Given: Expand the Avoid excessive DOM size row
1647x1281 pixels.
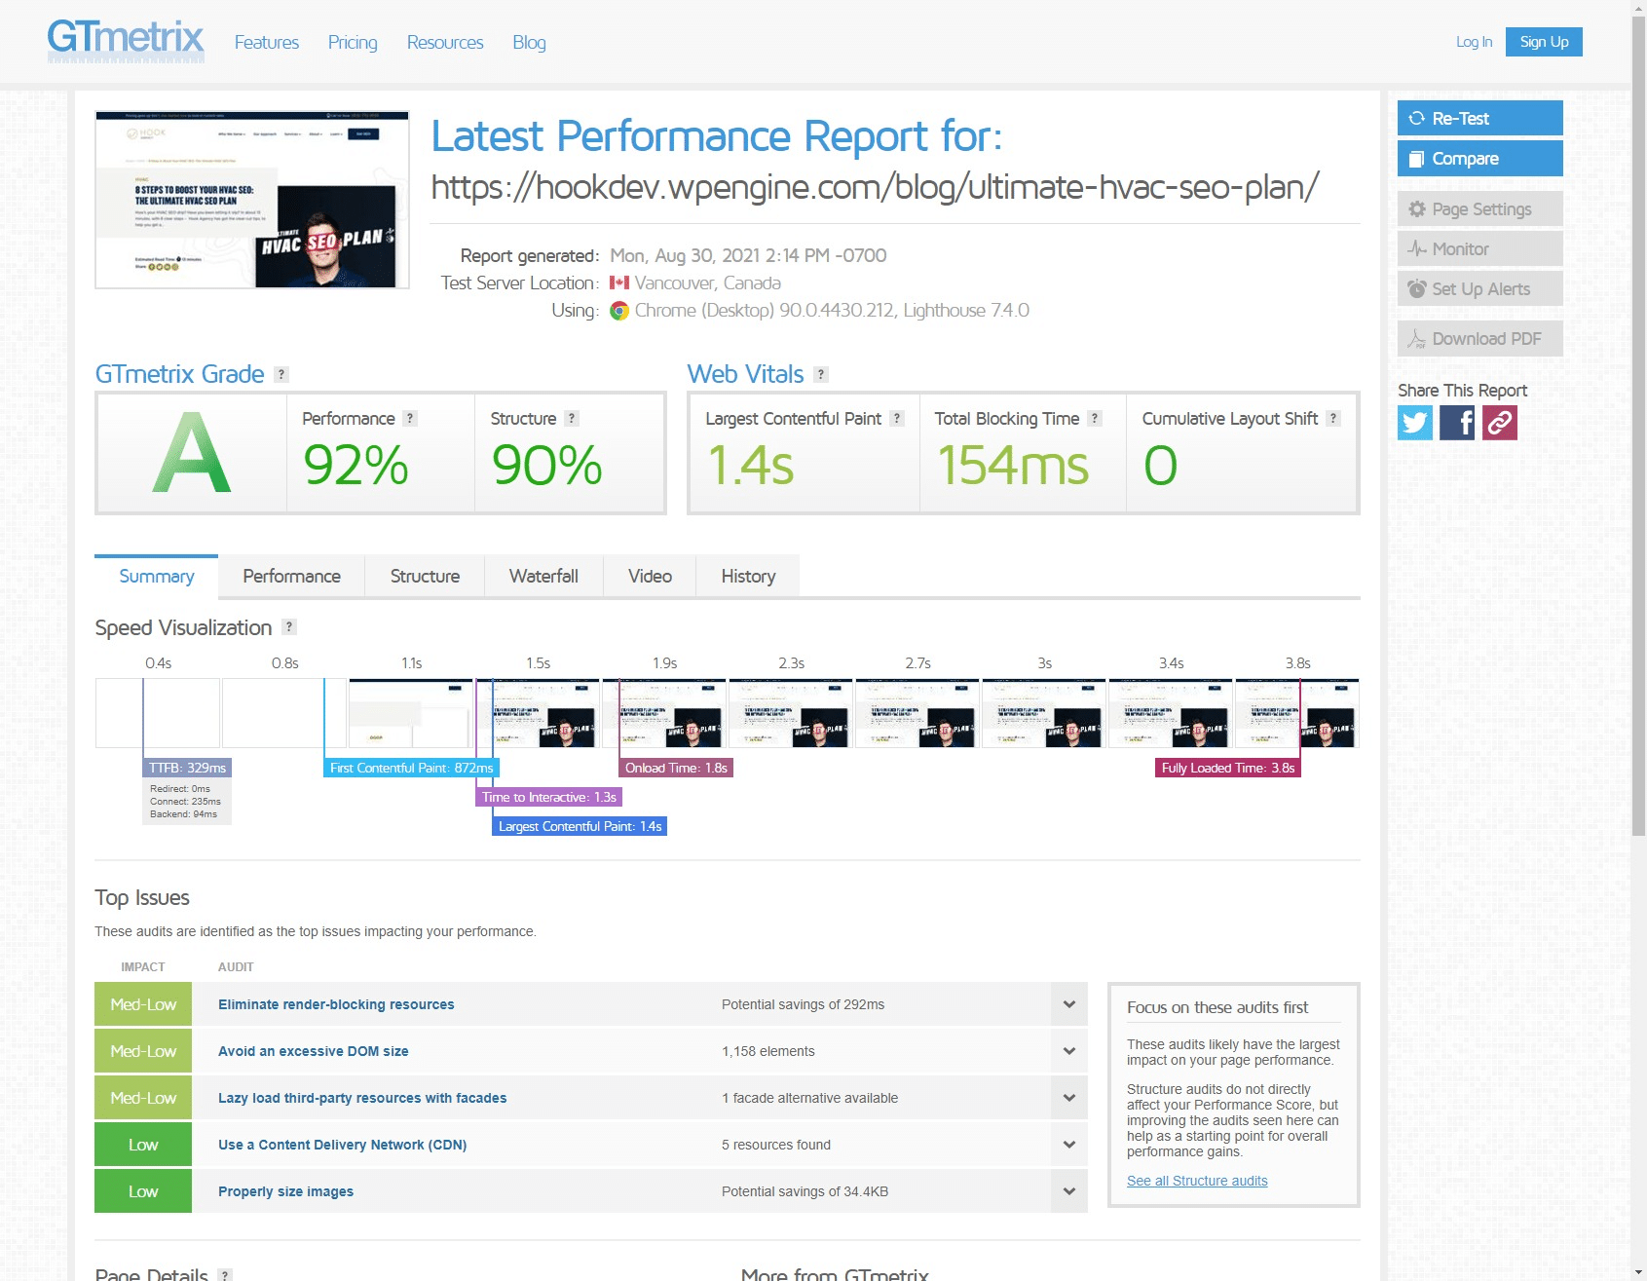Looking at the screenshot, I should pos(1068,1051).
